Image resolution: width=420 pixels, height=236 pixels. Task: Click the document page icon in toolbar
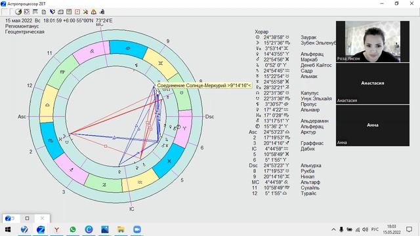coord(44,12)
